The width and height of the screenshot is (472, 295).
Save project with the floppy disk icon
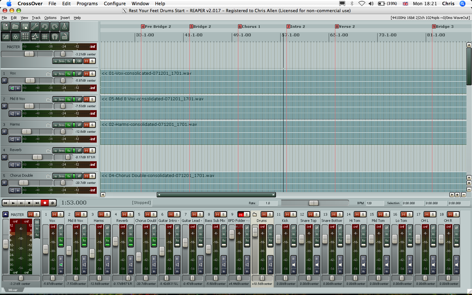[x=25, y=27]
